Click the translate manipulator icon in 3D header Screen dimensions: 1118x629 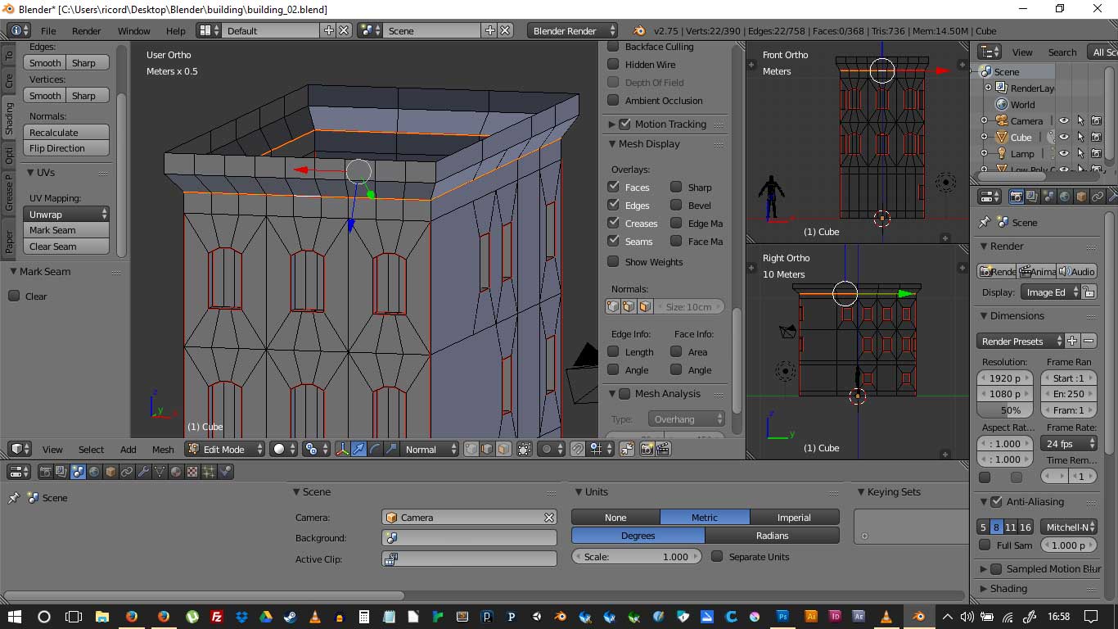click(x=359, y=449)
